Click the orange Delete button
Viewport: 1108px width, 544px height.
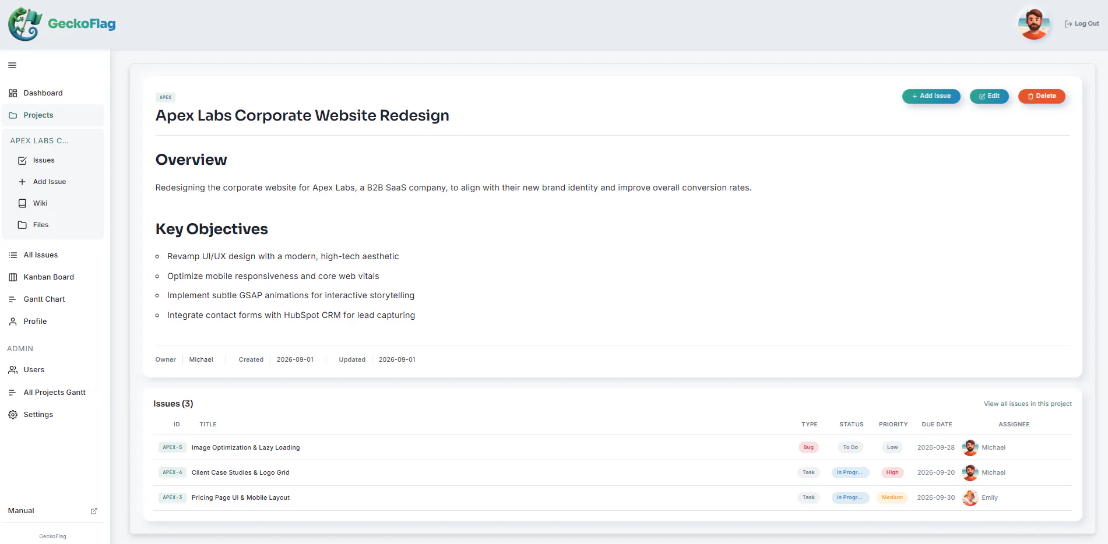(1042, 96)
